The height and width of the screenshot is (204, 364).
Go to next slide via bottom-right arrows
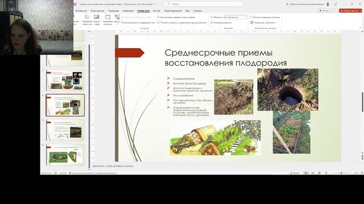362,159
